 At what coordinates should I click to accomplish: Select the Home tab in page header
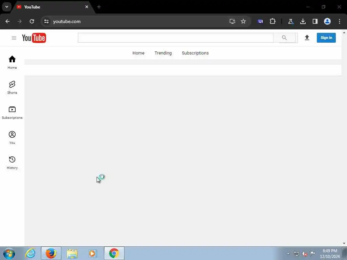click(x=138, y=53)
